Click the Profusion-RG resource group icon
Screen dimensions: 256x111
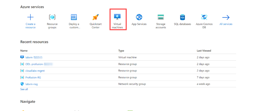[22, 77]
